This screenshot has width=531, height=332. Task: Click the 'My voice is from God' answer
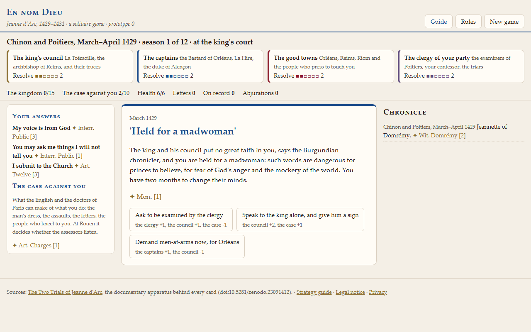(x=41, y=128)
